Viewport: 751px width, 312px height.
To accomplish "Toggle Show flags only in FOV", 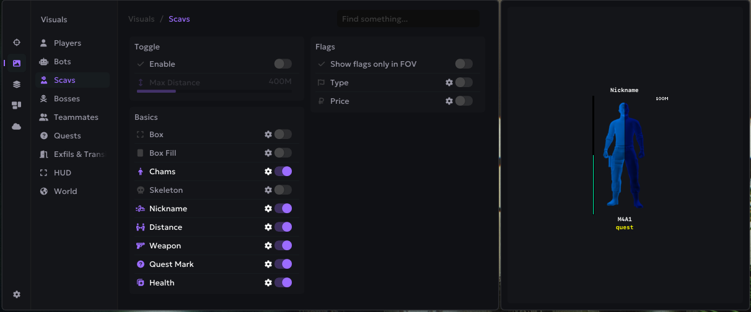I will (x=463, y=64).
